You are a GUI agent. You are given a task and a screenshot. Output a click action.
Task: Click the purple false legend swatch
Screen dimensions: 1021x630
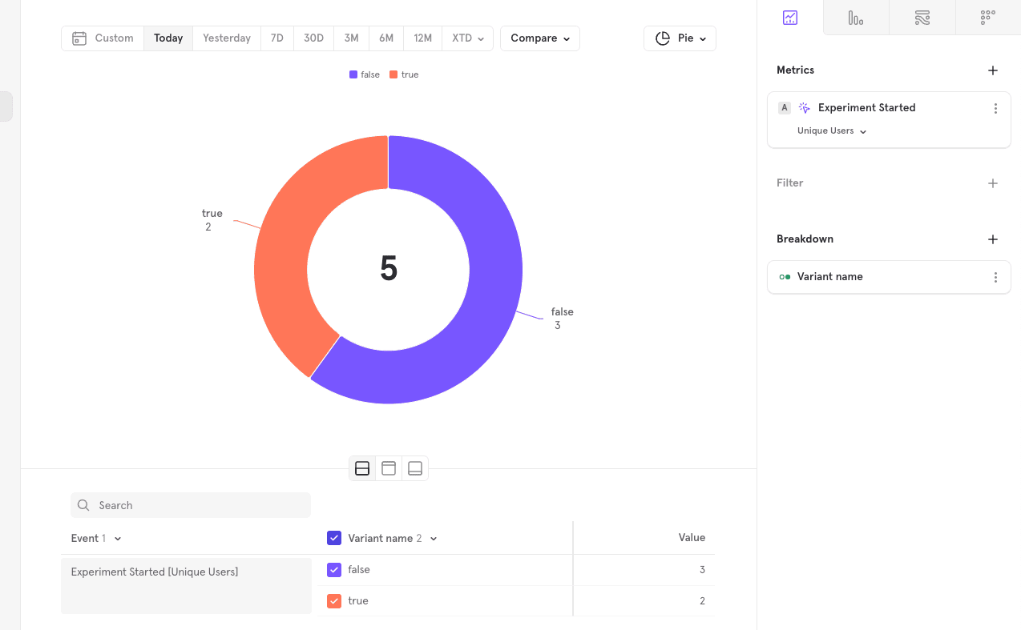click(353, 74)
